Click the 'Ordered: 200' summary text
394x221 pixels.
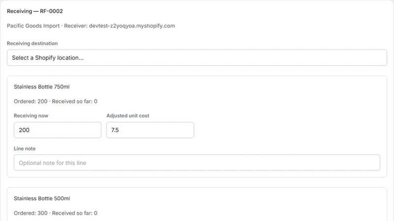click(x=31, y=101)
